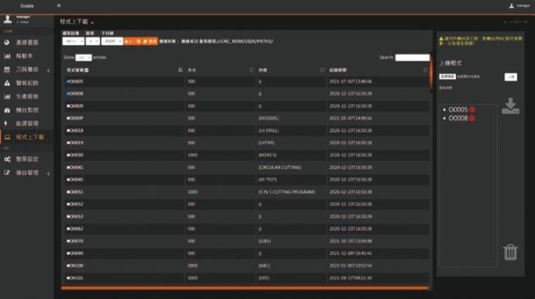Image resolution: width=535 pixels, height=299 pixels.
Task: Open the 生產報表 menu item
Action: click(27, 97)
